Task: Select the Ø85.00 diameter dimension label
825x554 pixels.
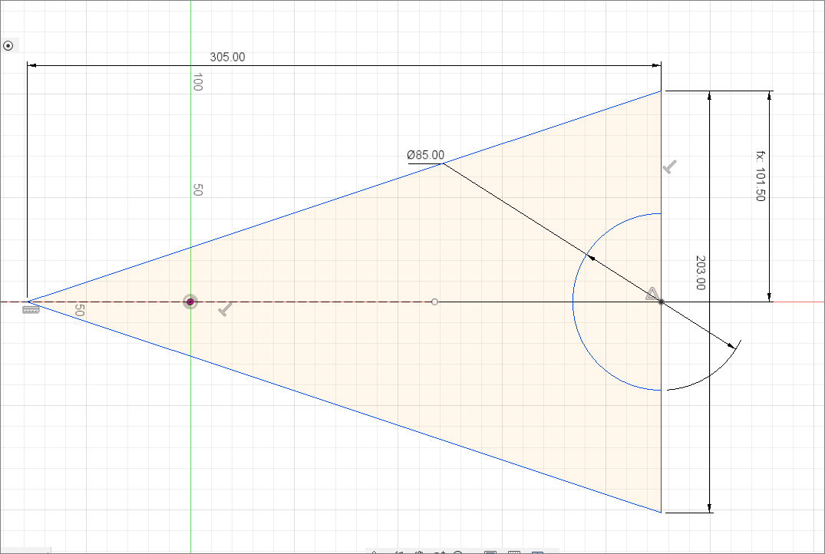Action: (425, 155)
